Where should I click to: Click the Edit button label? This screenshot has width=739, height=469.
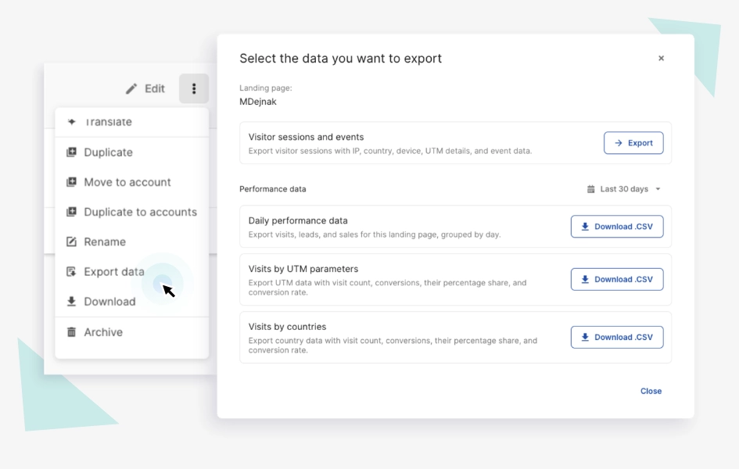[x=155, y=88]
